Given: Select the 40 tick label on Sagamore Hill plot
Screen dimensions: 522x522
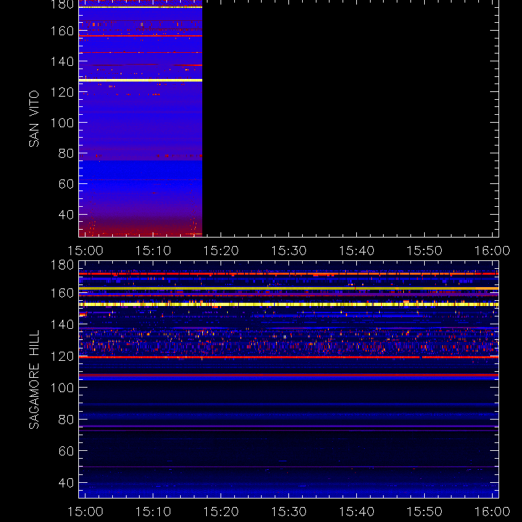Looking at the screenshot, I should pyautogui.click(x=66, y=483).
